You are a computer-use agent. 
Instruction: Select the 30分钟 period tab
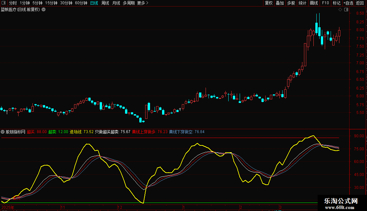coord(66,3)
